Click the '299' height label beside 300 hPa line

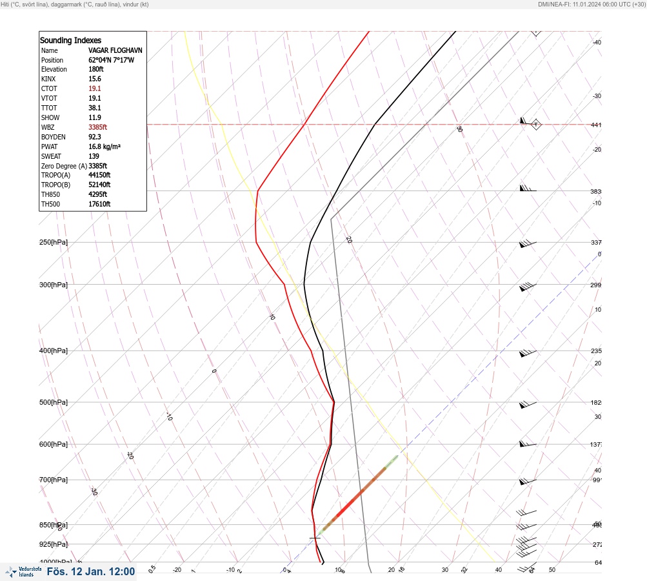point(596,285)
